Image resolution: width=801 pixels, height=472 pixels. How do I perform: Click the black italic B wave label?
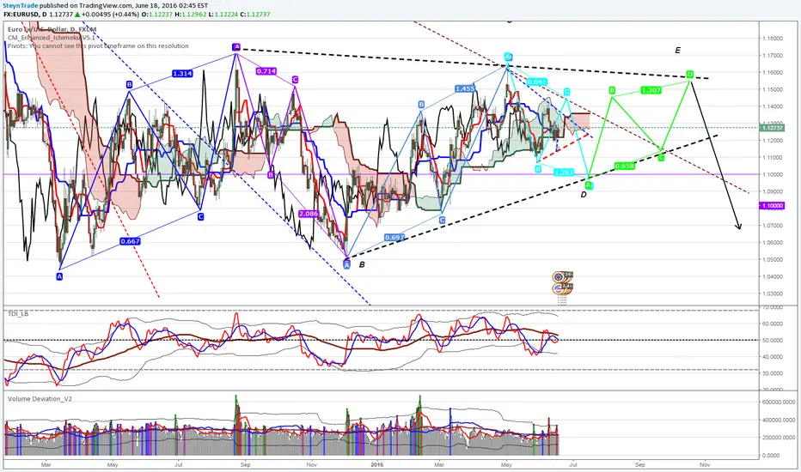coord(362,264)
